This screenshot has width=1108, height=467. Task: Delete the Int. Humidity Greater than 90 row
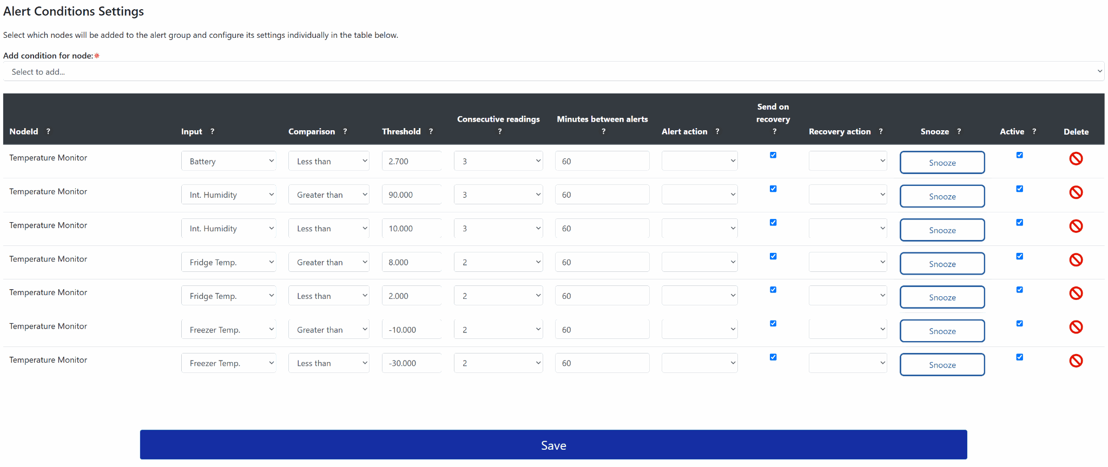1076,192
